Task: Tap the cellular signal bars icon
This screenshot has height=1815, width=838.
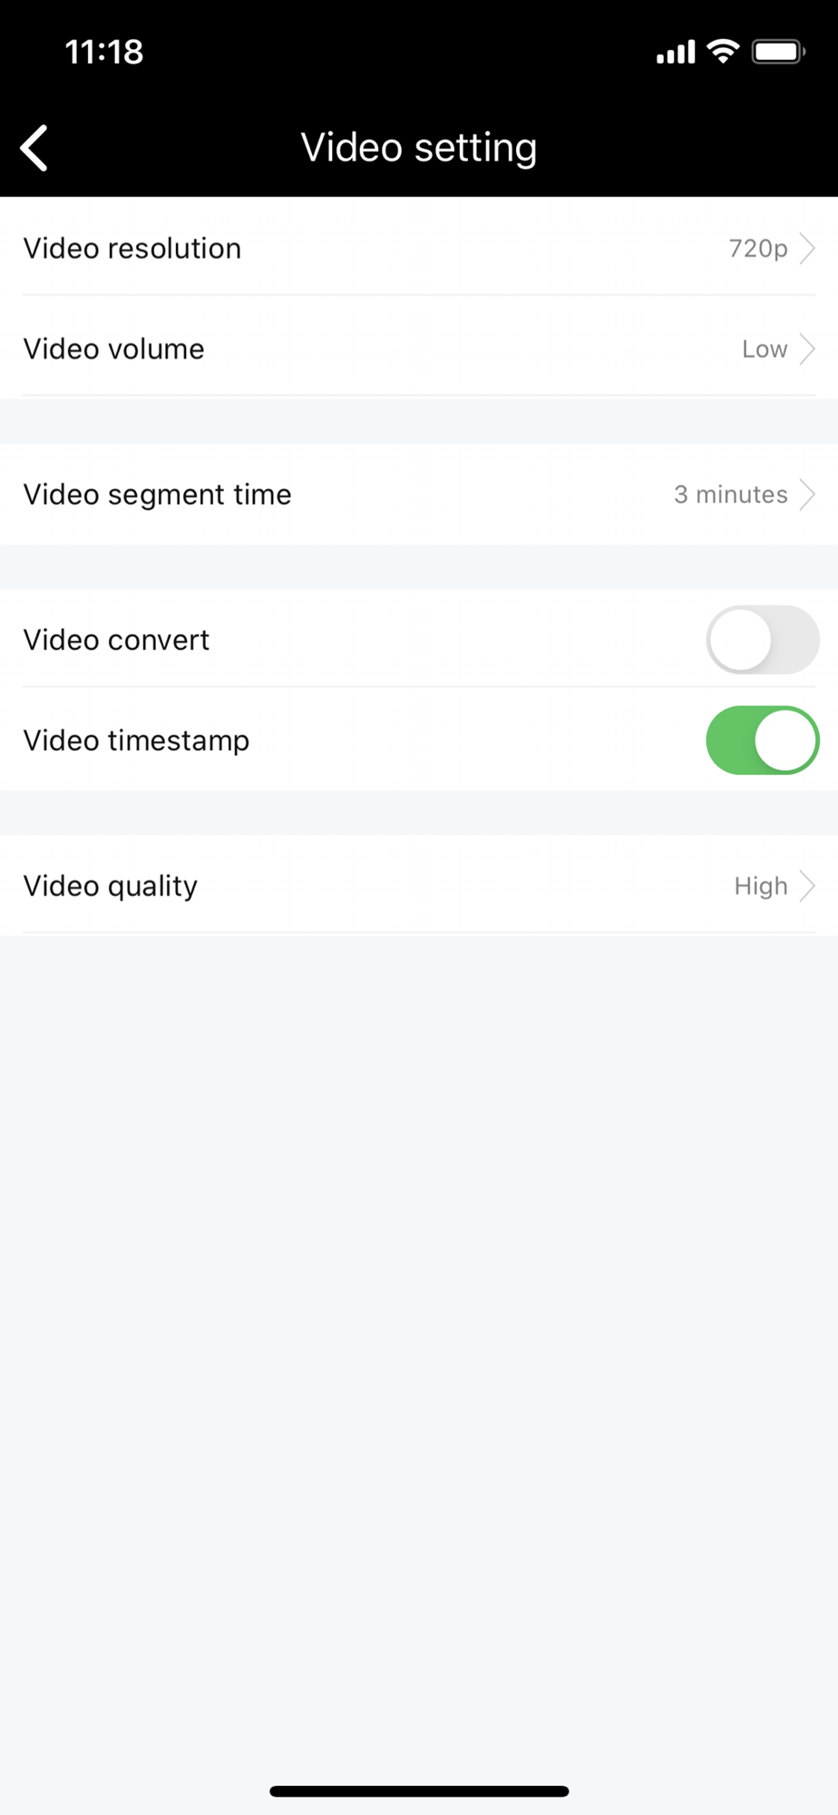Action: tap(676, 53)
